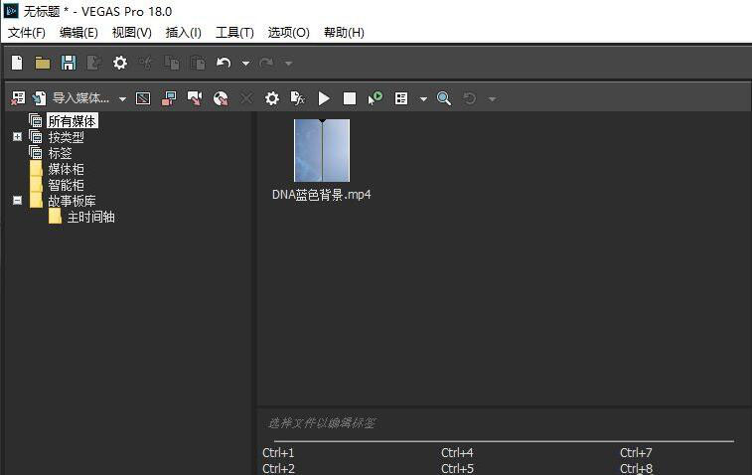
Task: Click the capture video icon
Action: (x=169, y=98)
